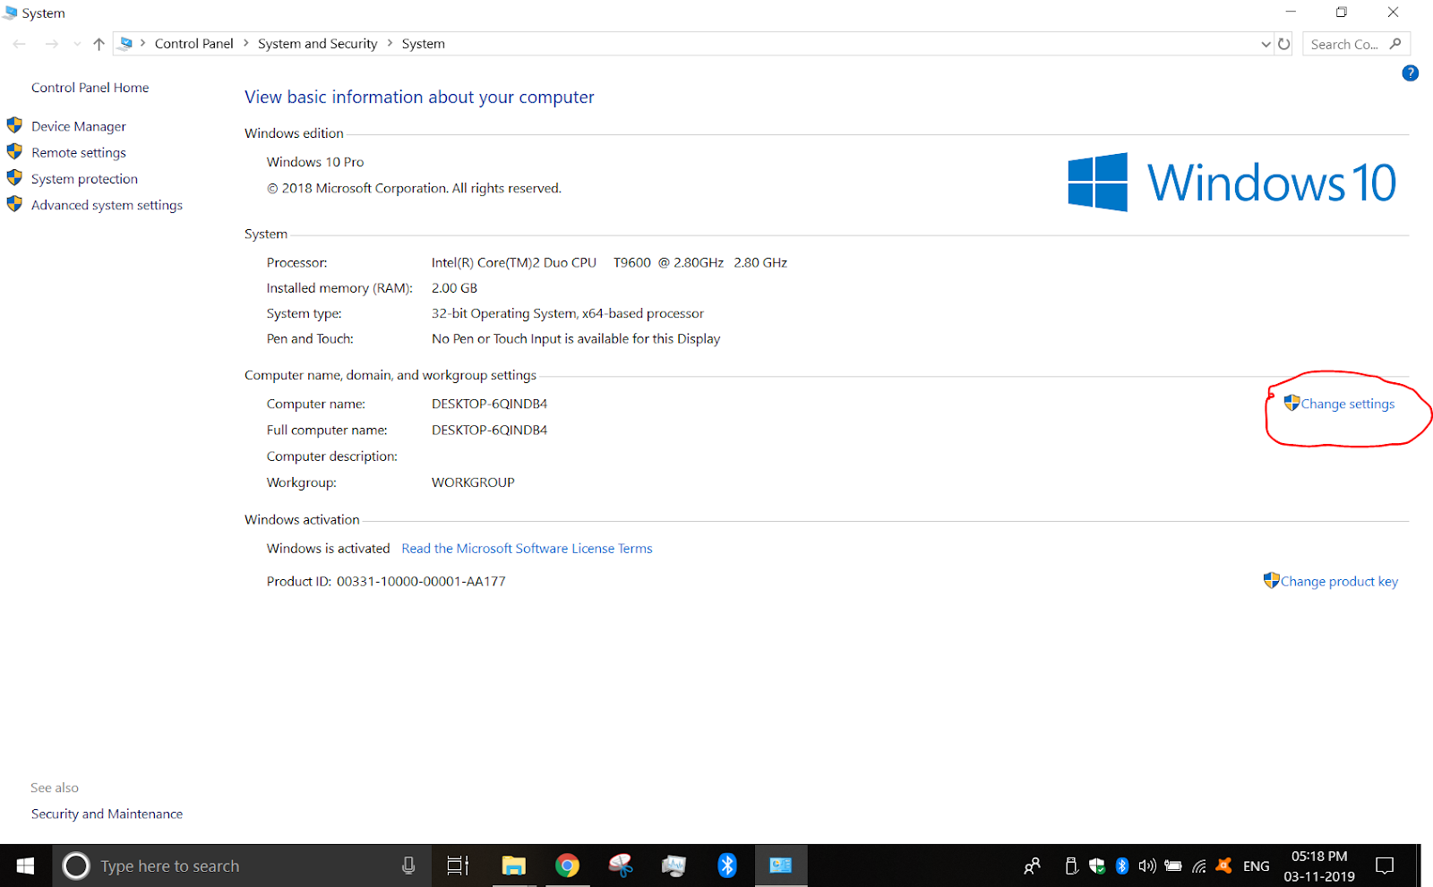Image resolution: width=1433 pixels, height=887 pixels.
Task: Open Task View from taskbar
Action: pyautogui.click(x=458, y=866)
